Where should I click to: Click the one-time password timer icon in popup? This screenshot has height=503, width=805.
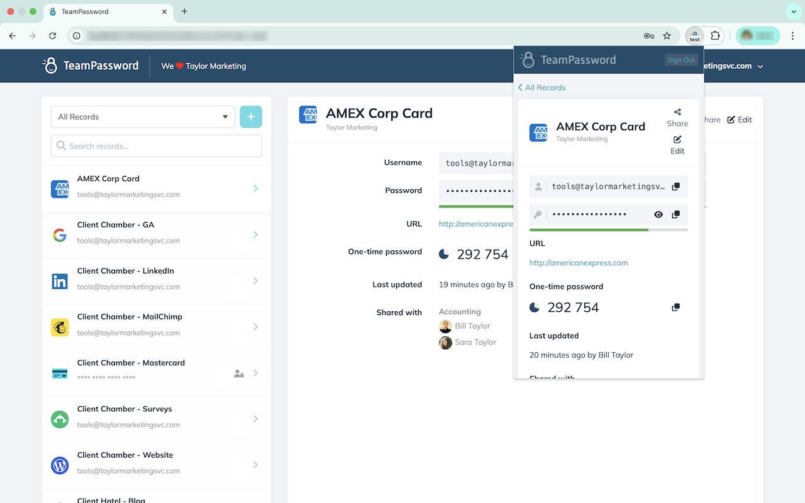coord(535,307)
